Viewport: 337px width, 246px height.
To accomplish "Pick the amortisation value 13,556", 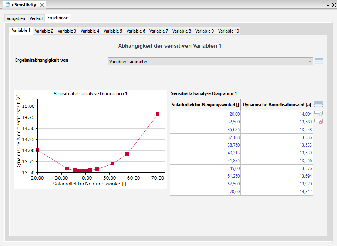I will tap(277, 161).
